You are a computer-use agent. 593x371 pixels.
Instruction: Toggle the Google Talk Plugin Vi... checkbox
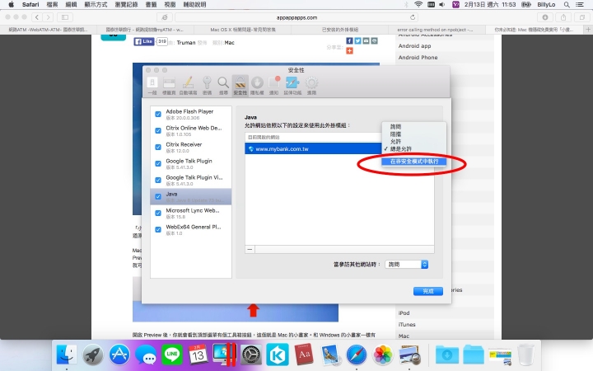158,181
